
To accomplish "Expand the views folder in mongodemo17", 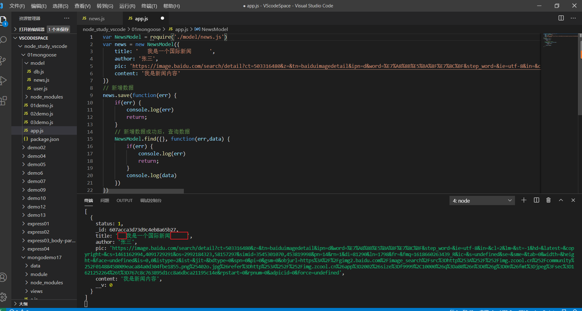I will tap(44, 291).
